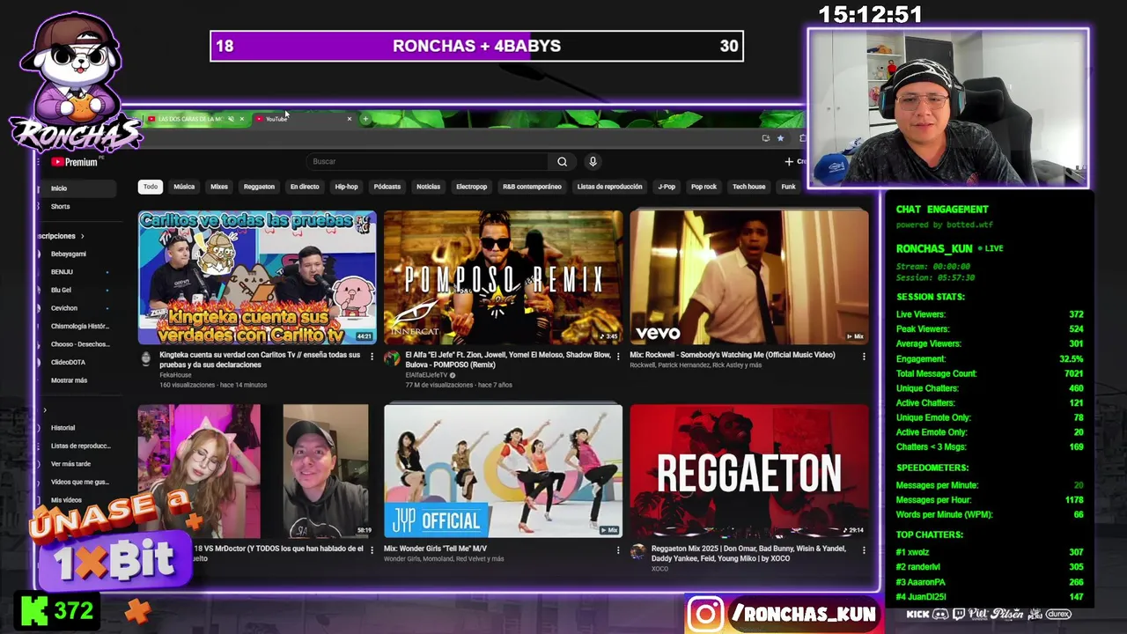Close the YouTube tab
The width and height of the screenshot is (1127, 634).
[350, 119]
